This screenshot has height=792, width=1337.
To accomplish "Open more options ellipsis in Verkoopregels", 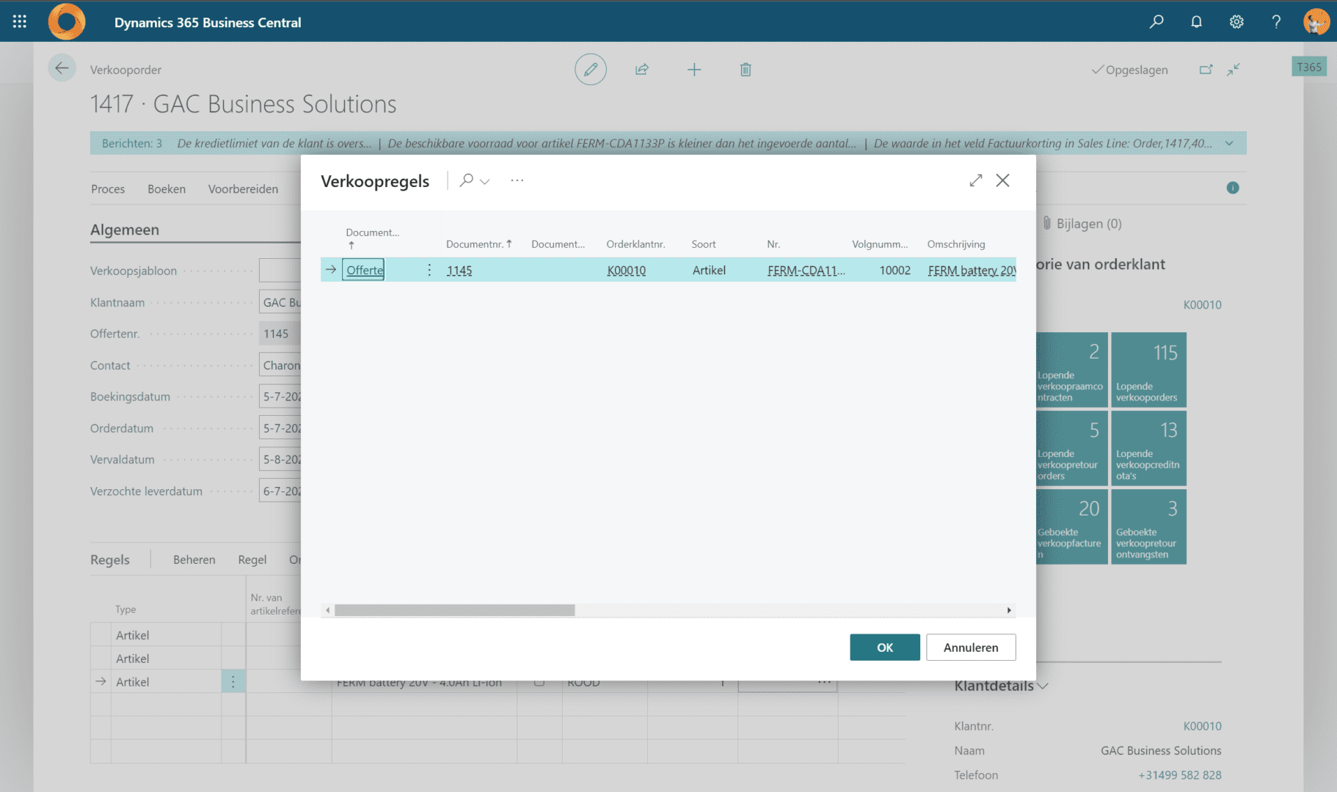I will pyautogui.click(x=517, y=180).
